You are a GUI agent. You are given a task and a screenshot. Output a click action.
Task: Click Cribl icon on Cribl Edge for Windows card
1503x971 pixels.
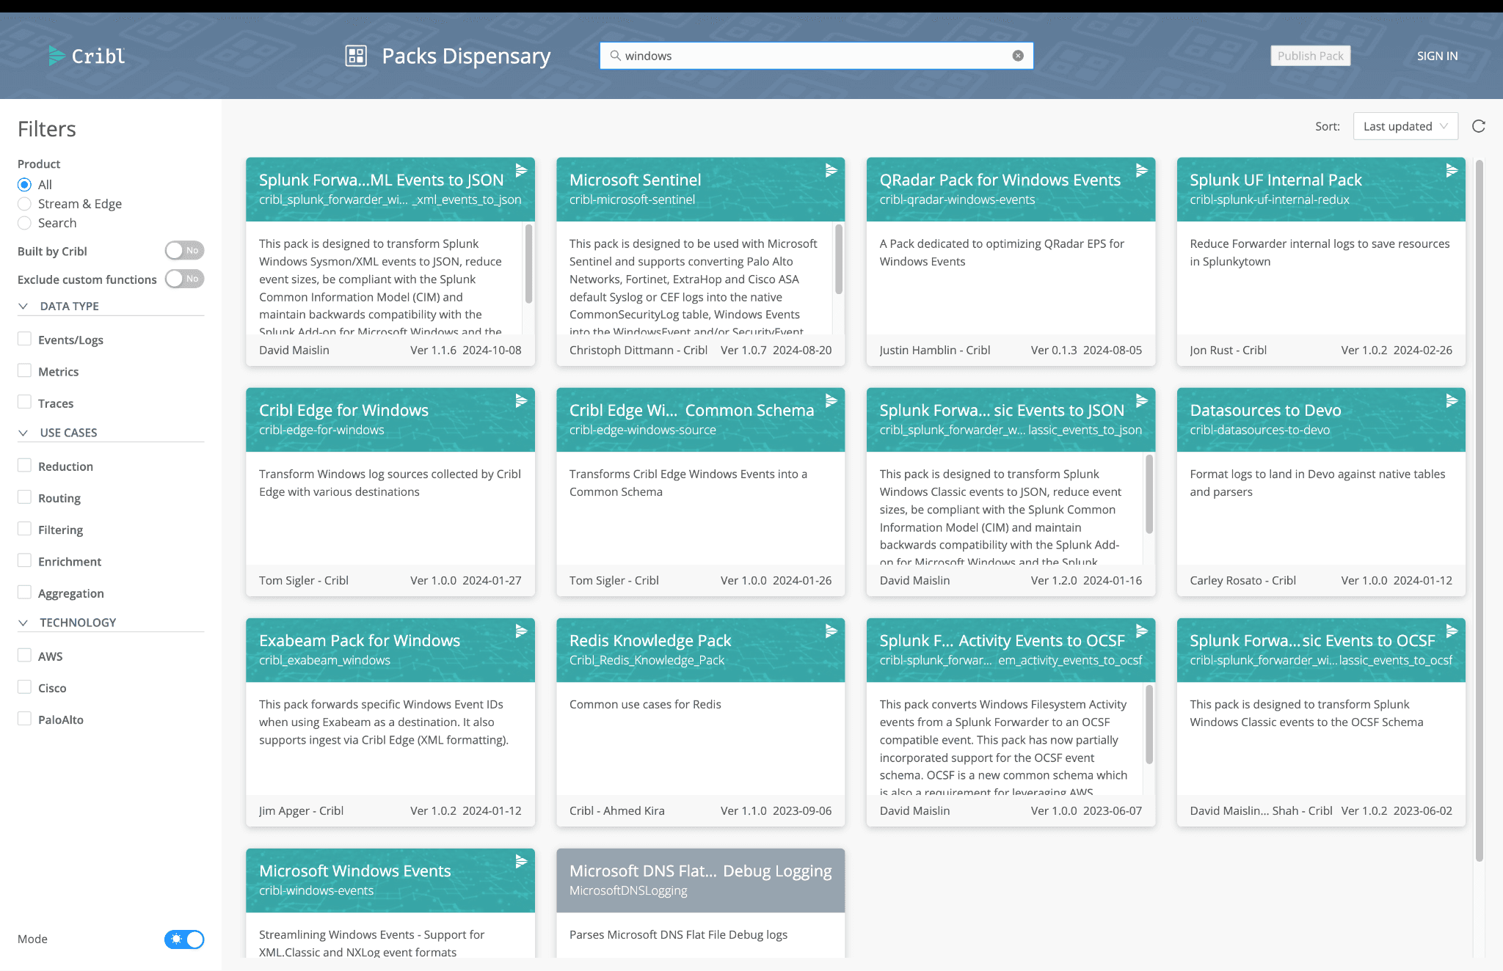(521, 400)
